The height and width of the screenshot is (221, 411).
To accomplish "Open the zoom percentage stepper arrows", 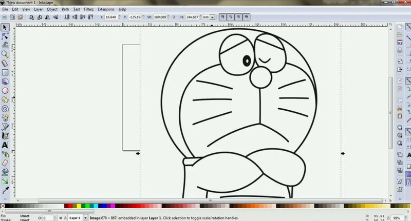I will 405,218.
